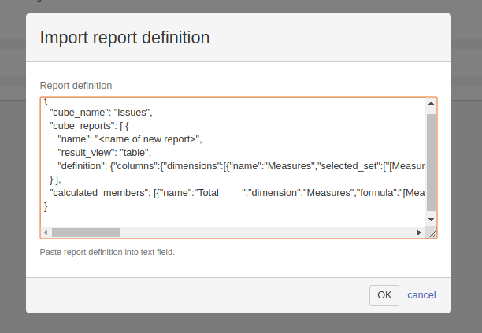This screenshot has width=482, height=333.
Task: Click the "Report definition" field label
Action: [x=76, y=85]
